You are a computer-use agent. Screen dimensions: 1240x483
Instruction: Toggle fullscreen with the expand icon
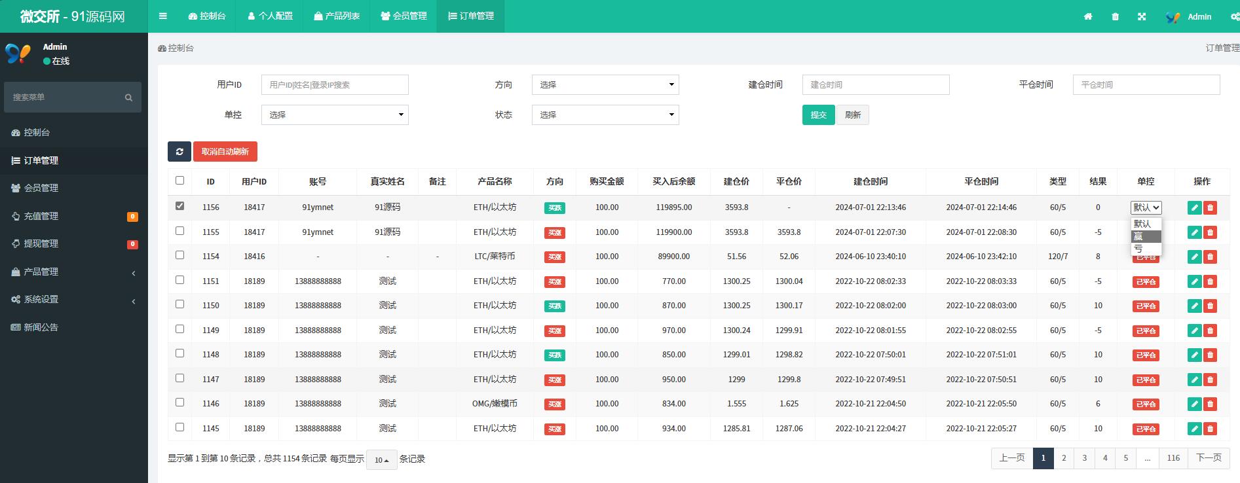coord(1142,17)
